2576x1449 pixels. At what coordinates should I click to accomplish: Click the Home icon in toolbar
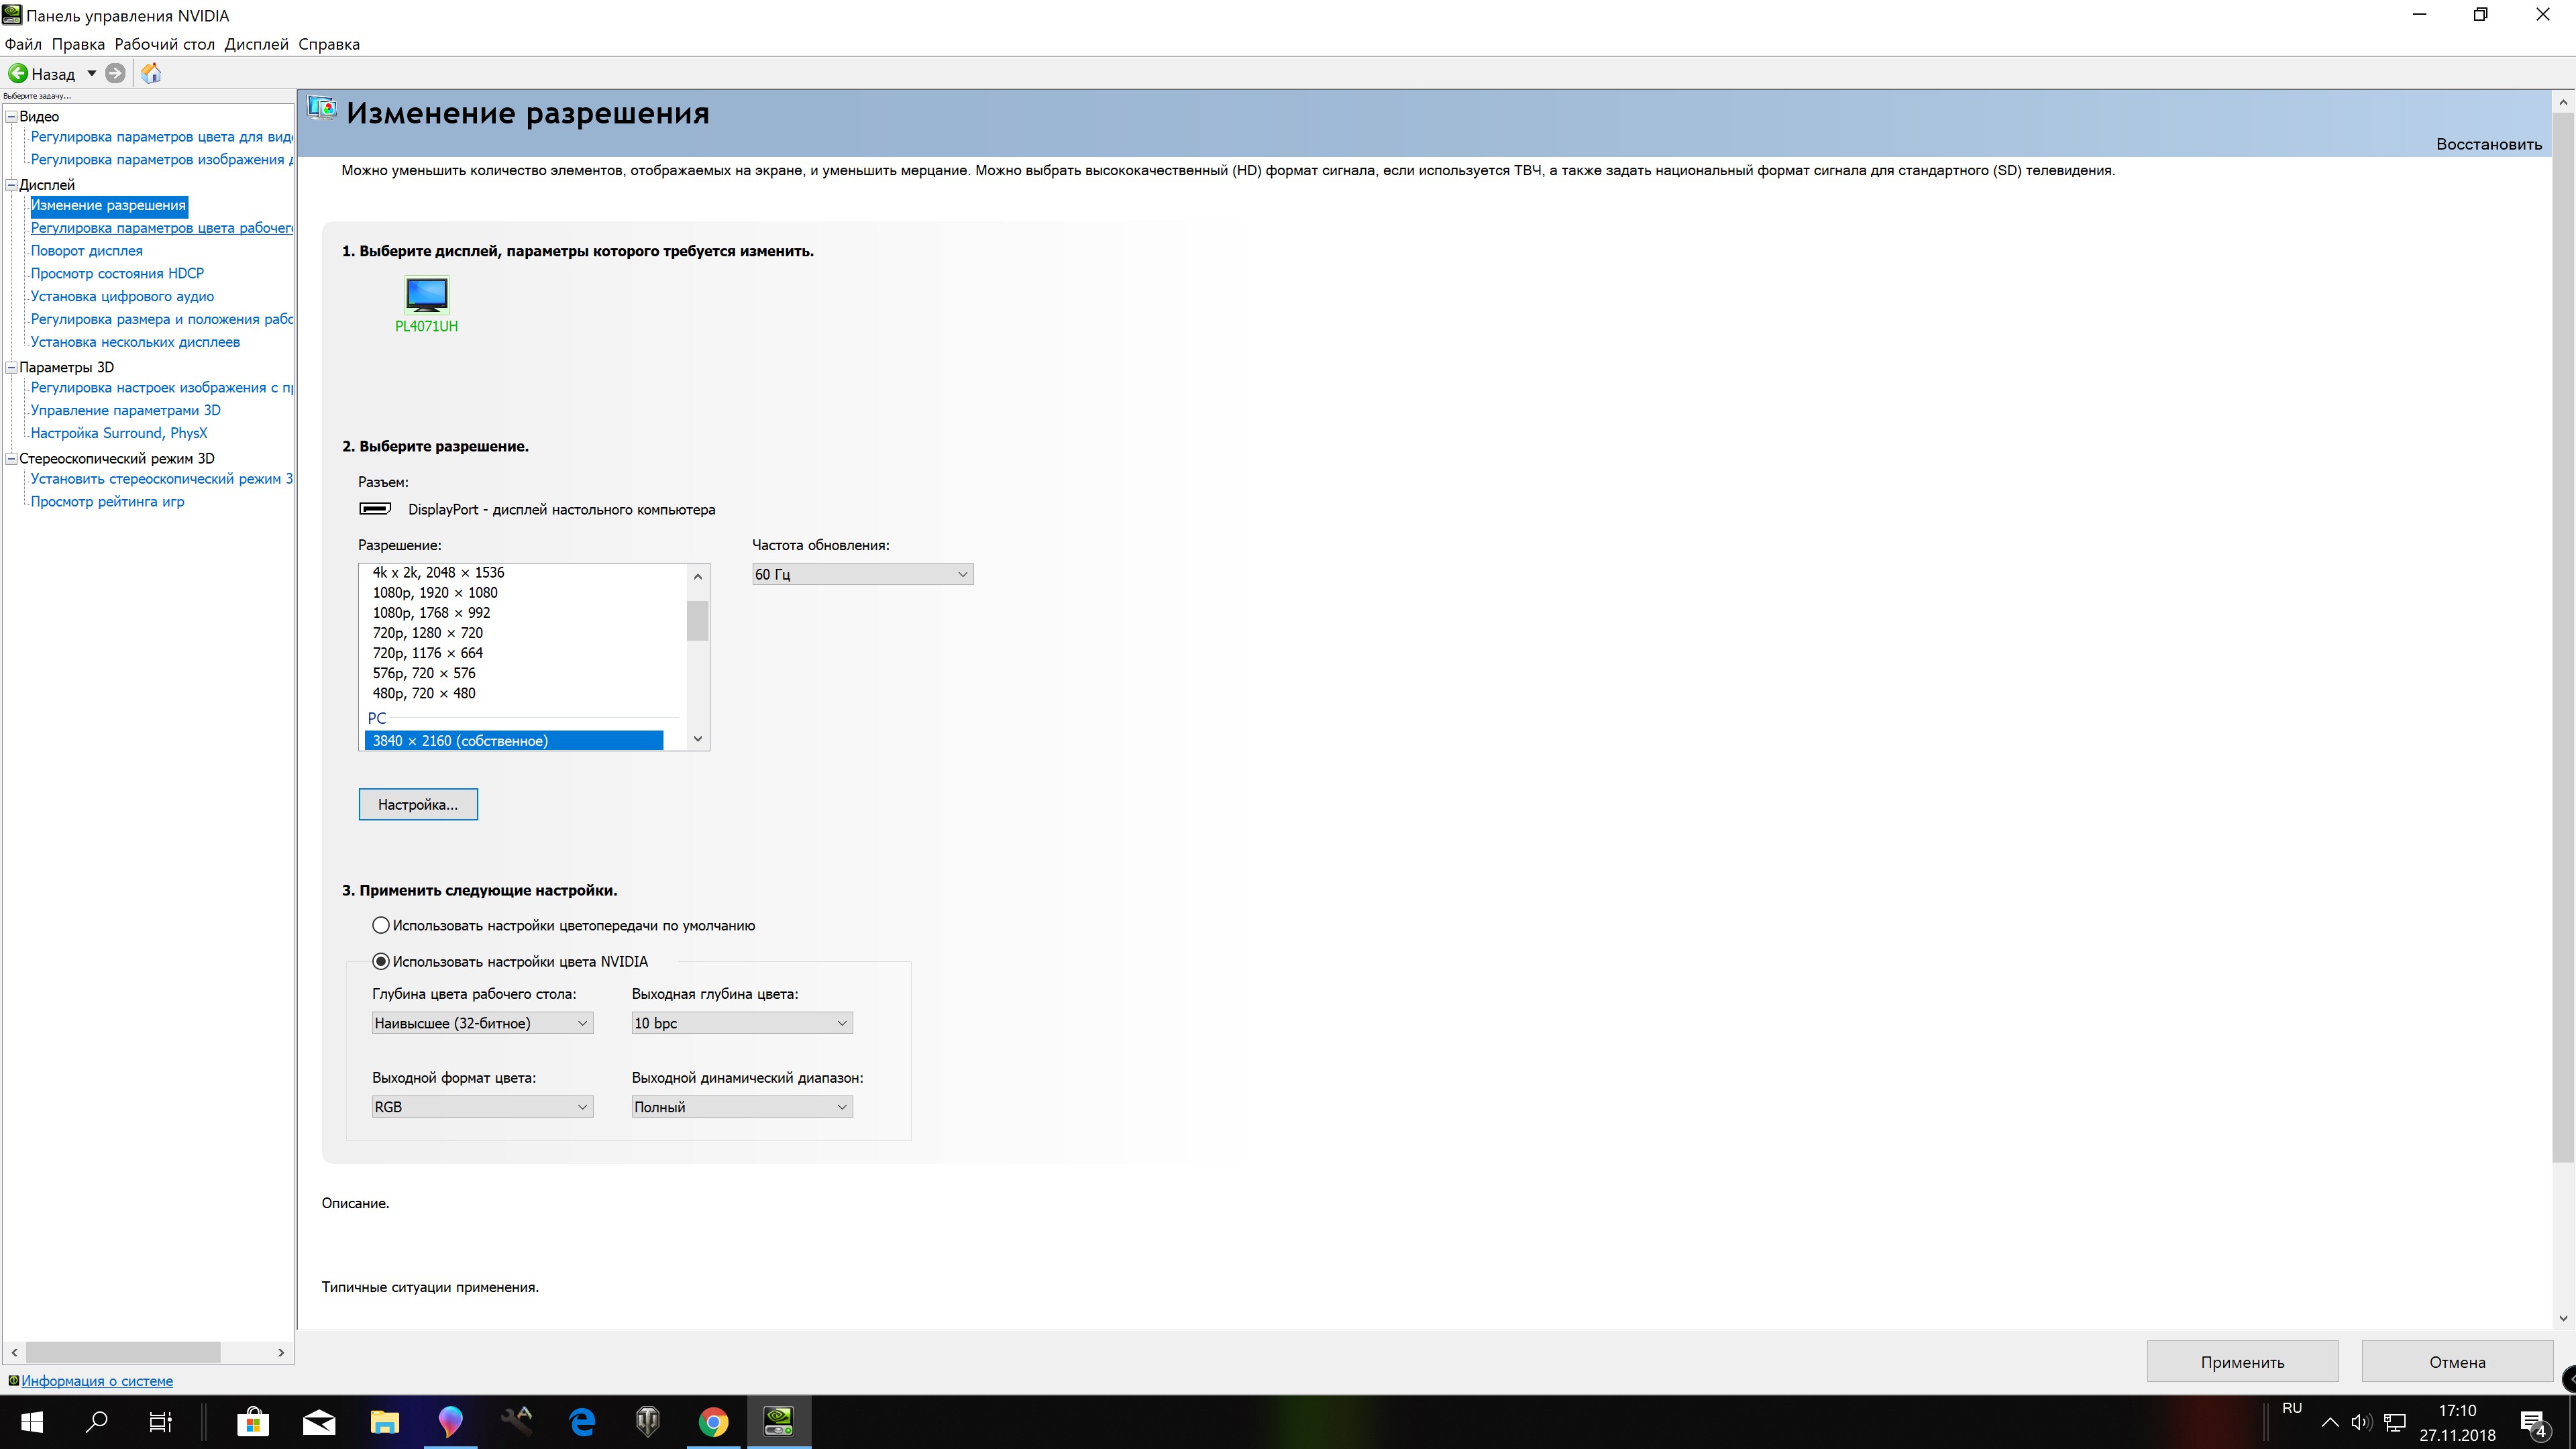click(x=151, y=73)
